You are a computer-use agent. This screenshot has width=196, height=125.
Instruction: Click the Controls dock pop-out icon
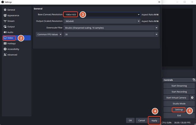[x=194, y=80]
